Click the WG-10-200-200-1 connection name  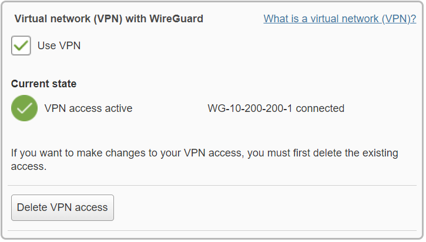pos(250,108)
